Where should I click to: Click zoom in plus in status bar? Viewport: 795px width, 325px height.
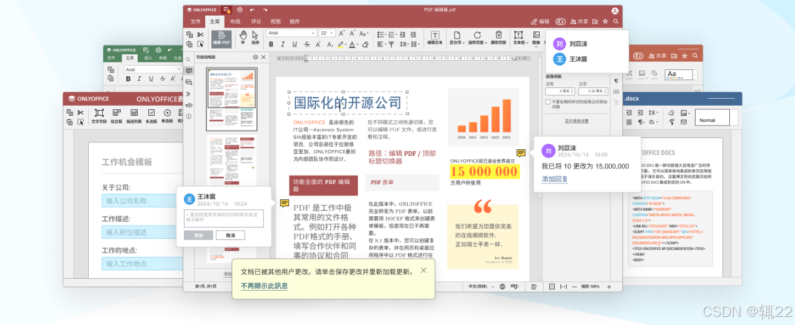pos(608,286)
